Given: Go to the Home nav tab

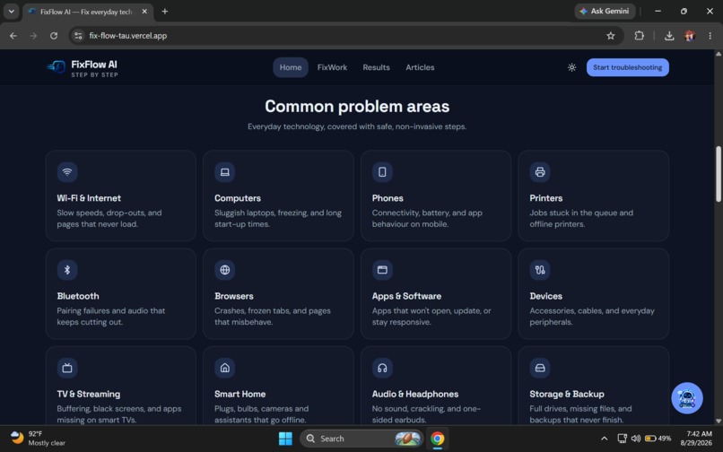Looking at the screenshot, I should 291,67.
